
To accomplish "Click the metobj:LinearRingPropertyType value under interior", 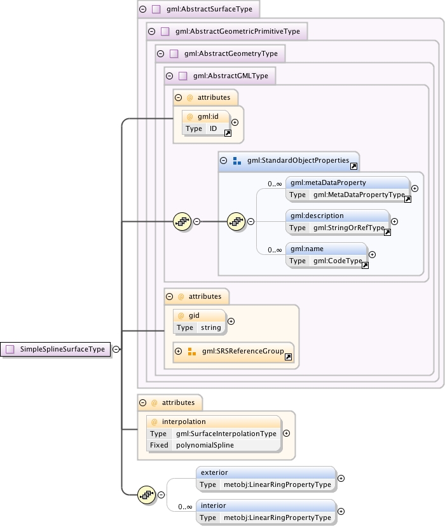I will (x=277, y=517).
